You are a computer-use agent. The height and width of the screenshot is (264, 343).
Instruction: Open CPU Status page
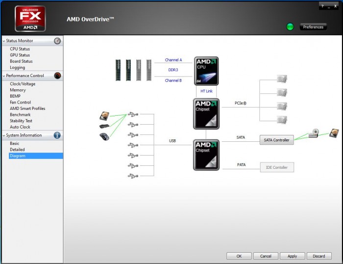coord(20,49)
